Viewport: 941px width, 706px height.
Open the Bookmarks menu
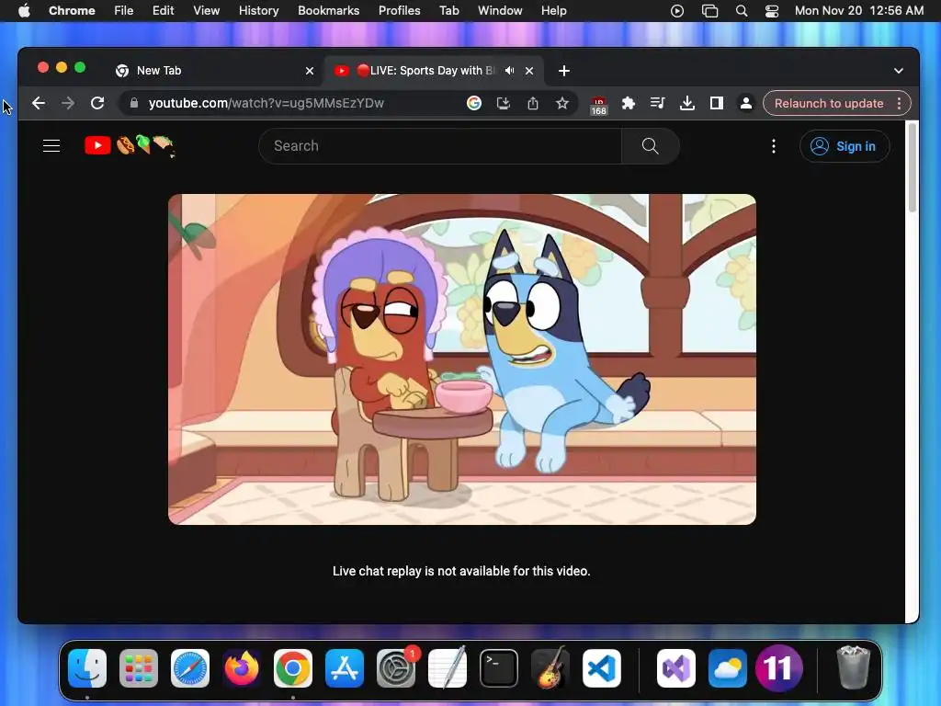328,11
